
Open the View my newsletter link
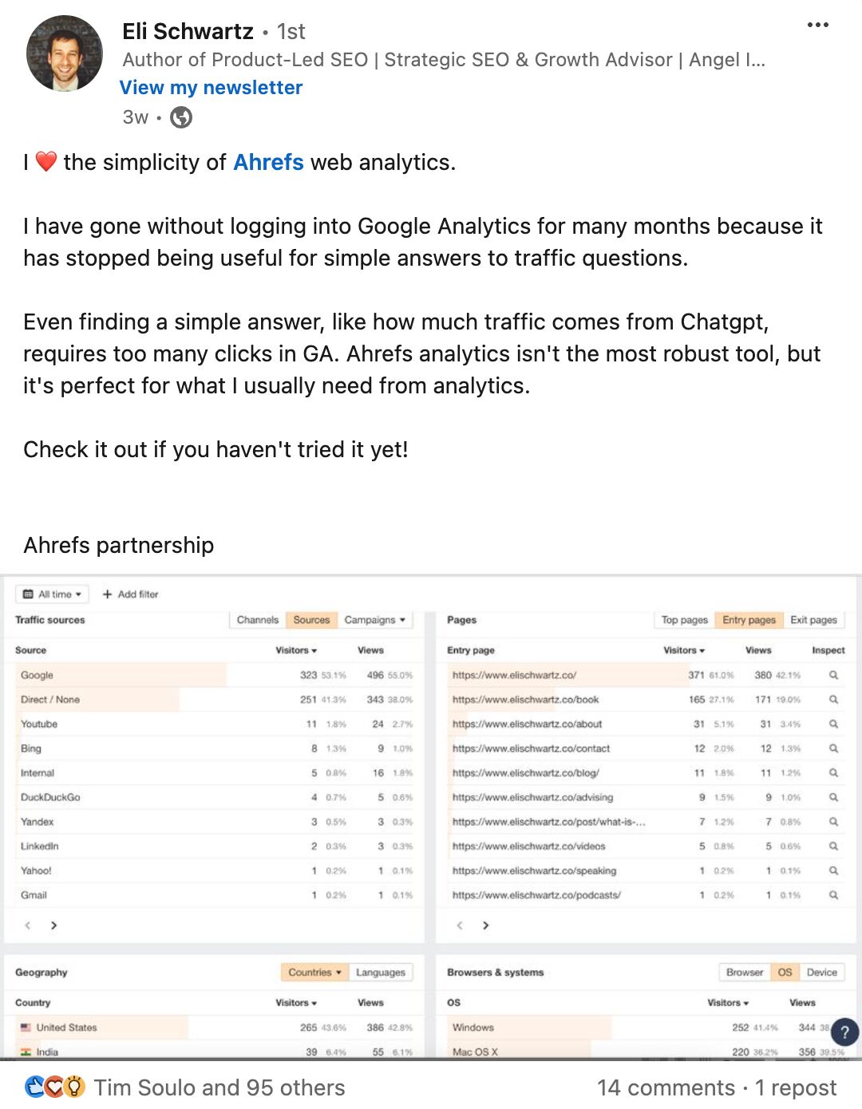[x=211, y=87]
